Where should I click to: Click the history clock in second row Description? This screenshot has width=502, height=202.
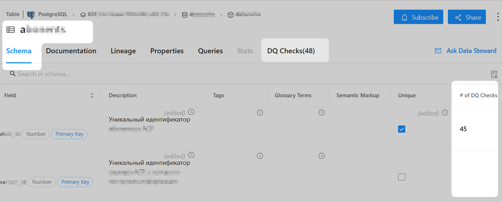[x=191, y=155]
